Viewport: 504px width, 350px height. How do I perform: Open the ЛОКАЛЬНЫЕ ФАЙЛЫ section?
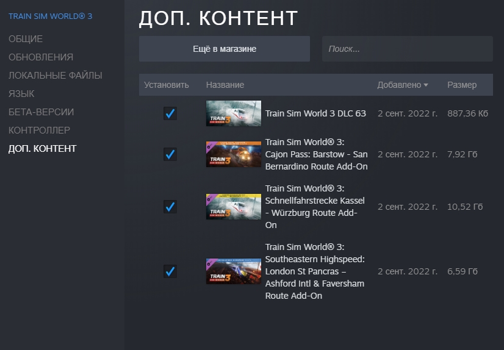(x=55, y=76)
